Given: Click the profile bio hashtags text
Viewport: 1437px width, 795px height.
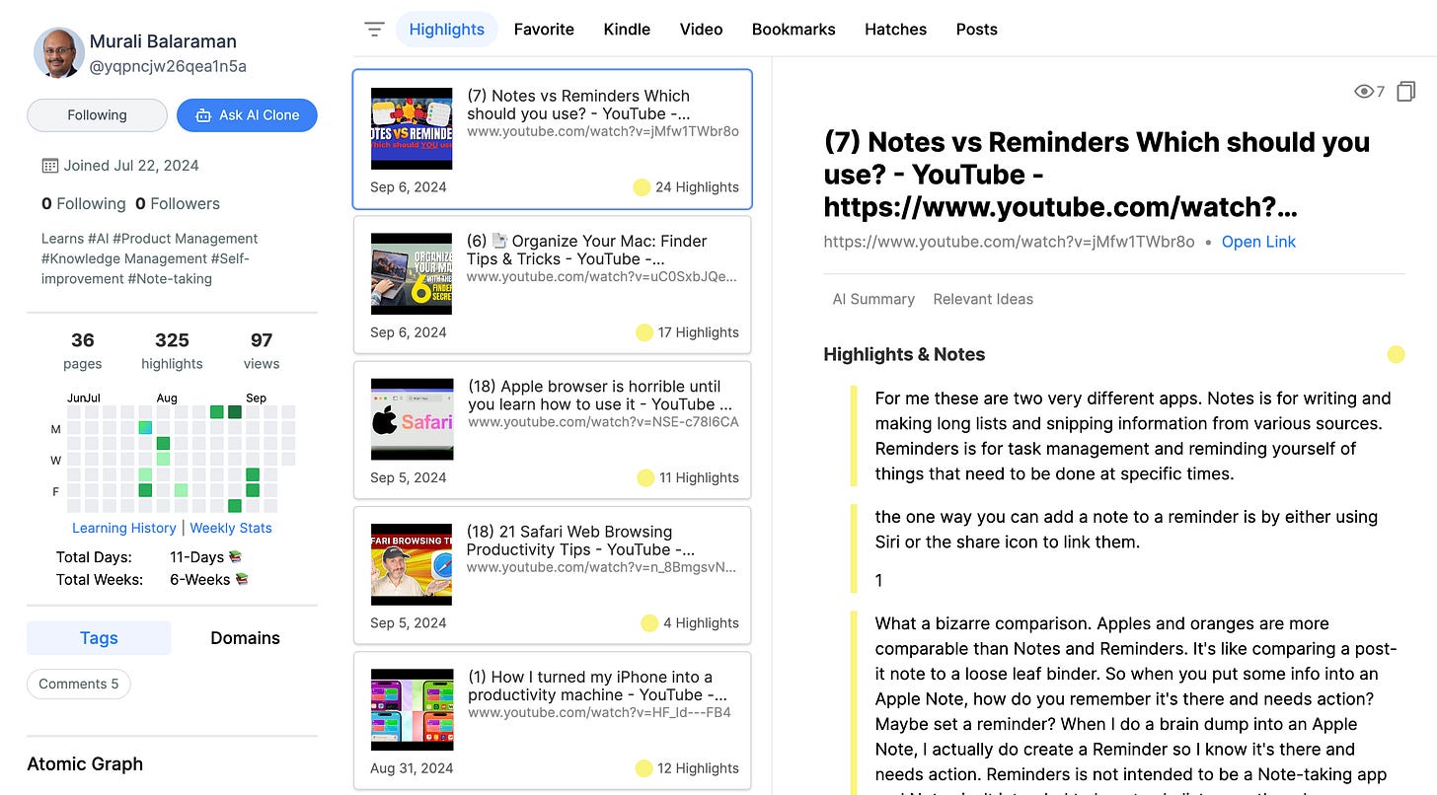Looking at the screenshot, I should (150, 258).
